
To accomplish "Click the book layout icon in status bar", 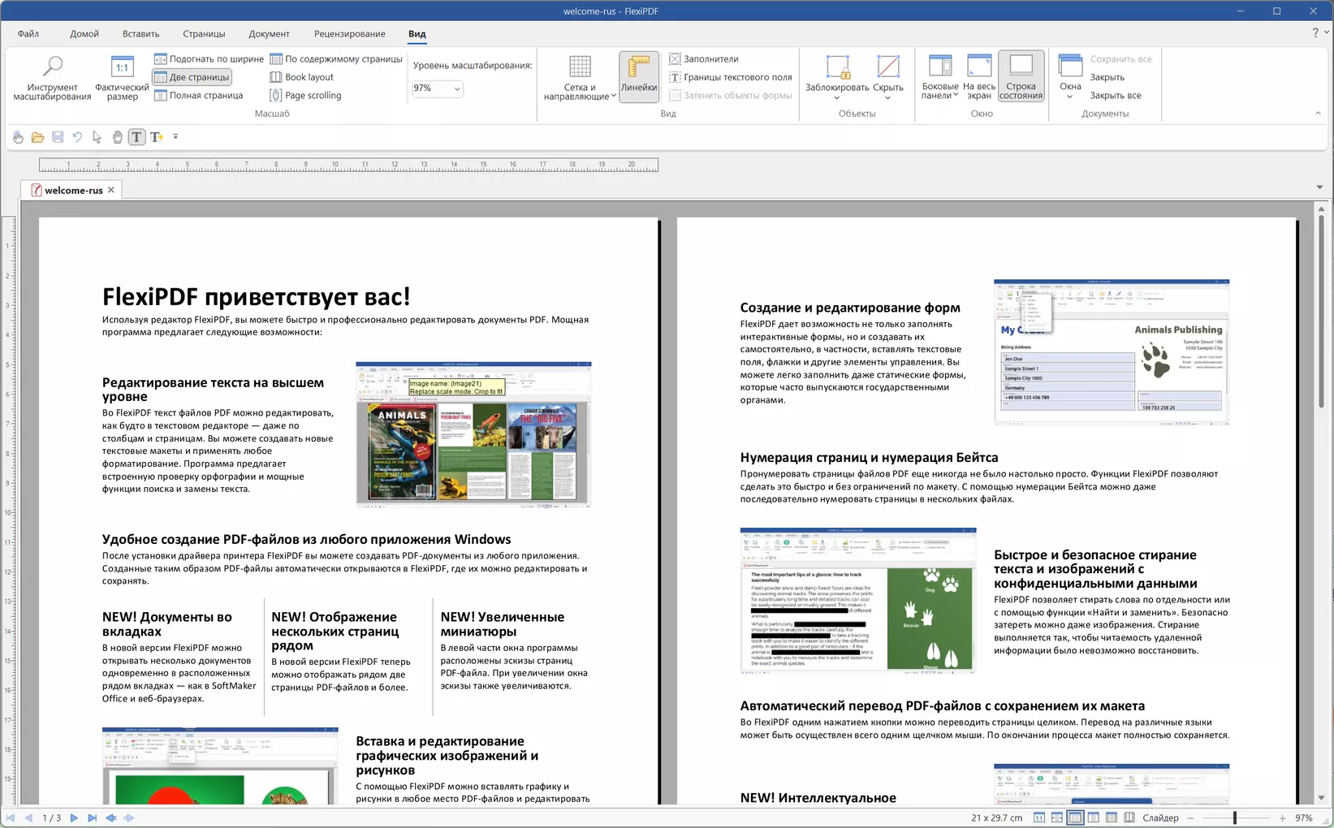I will click(x=1129, y=817).
